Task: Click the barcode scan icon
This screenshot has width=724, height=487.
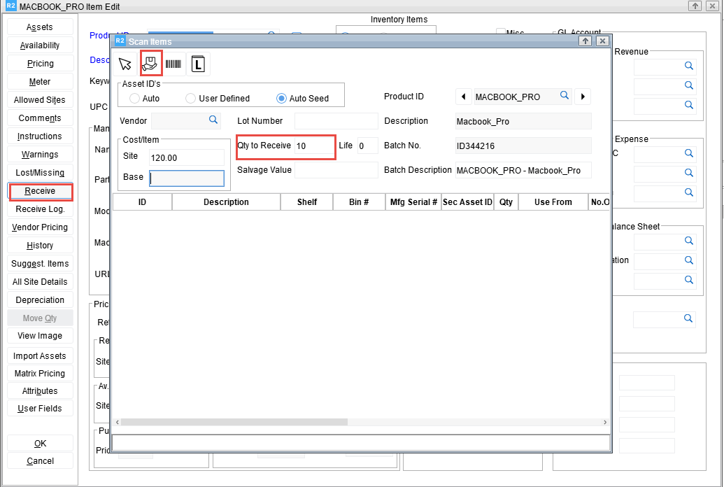Action: click(x=173, y=64)
